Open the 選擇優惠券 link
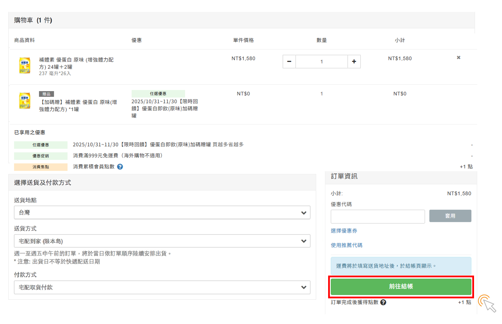The height and width of the screenshot is (324, 502). coord(344,231)
